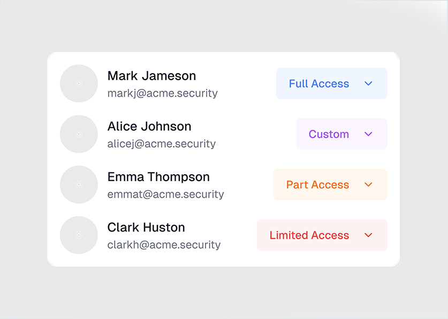
Task: Click the emmat@acme.security email address
Action: pos(166,194)
